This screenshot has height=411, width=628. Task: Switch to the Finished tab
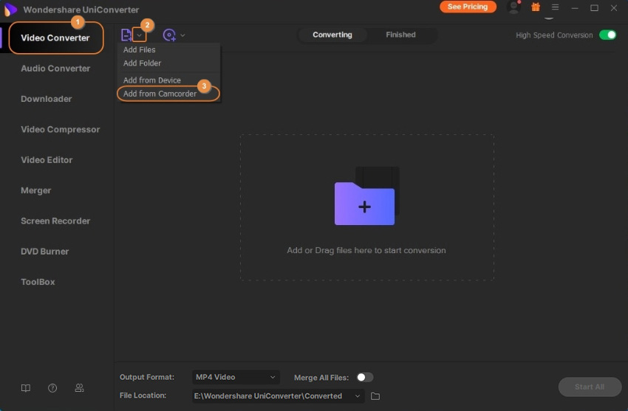[400, 35]
